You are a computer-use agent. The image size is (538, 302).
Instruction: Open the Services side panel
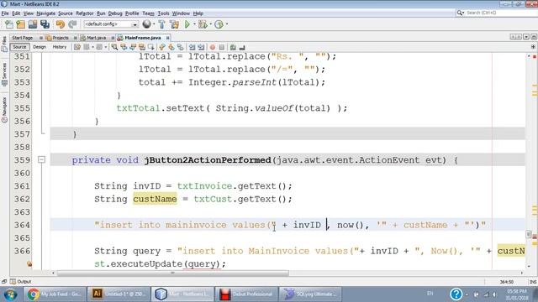click(x=4, y=75)
